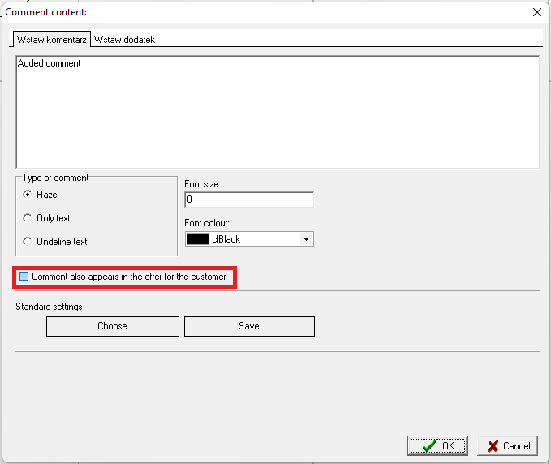The height and width of the screenshot is (464, 551).
Task: Click the black colour swatch preview
Action: [198, 239]
